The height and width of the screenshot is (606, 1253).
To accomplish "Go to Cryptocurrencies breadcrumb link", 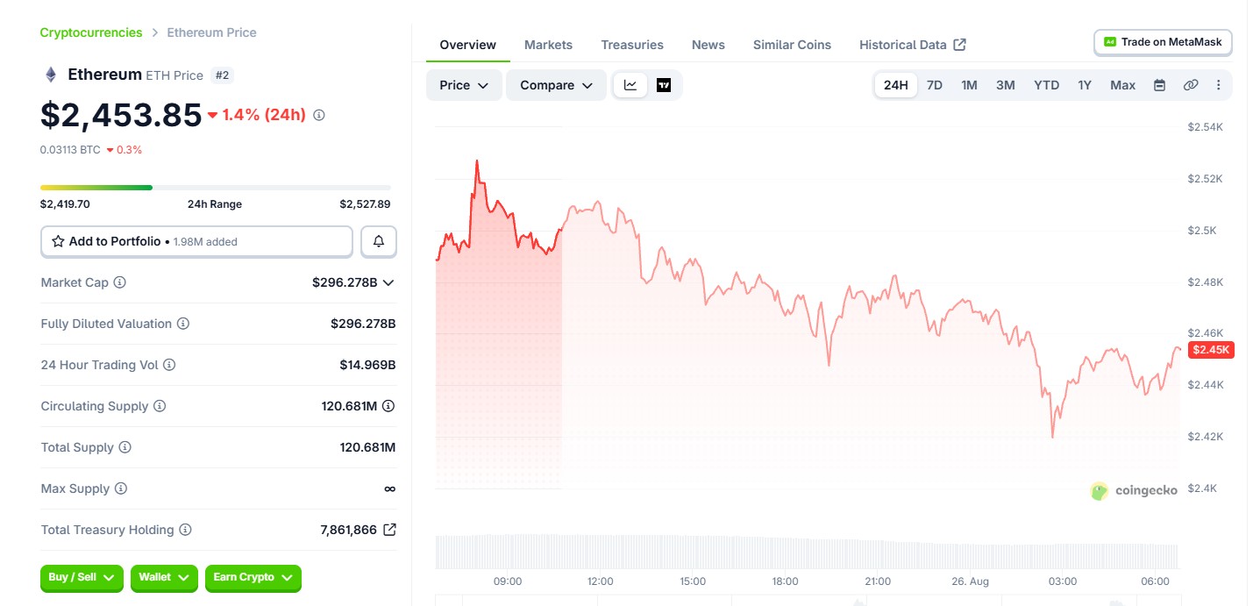I will [x=91, y=32].
